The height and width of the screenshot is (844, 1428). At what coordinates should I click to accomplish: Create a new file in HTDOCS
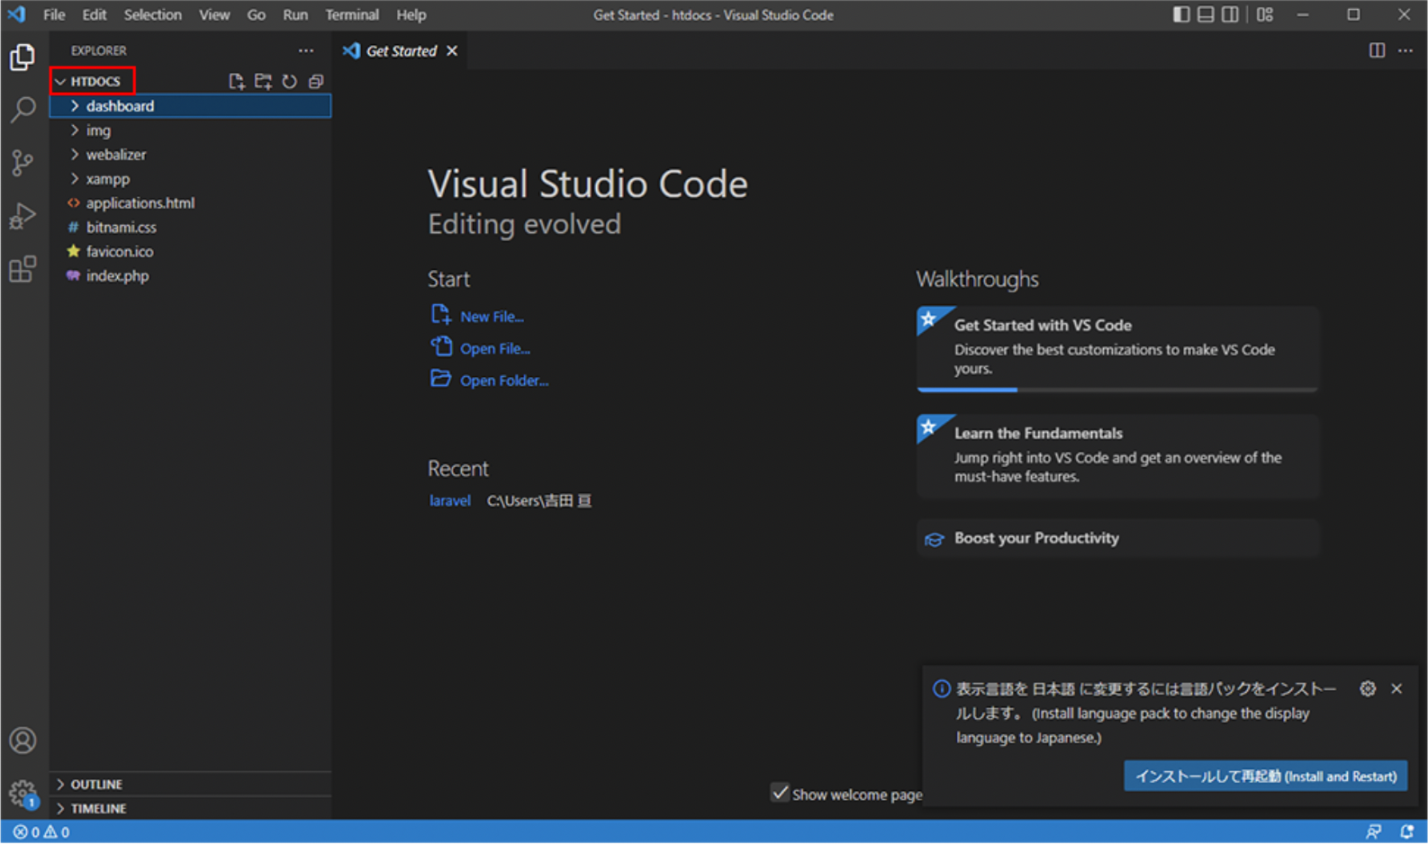pos(237,82)
